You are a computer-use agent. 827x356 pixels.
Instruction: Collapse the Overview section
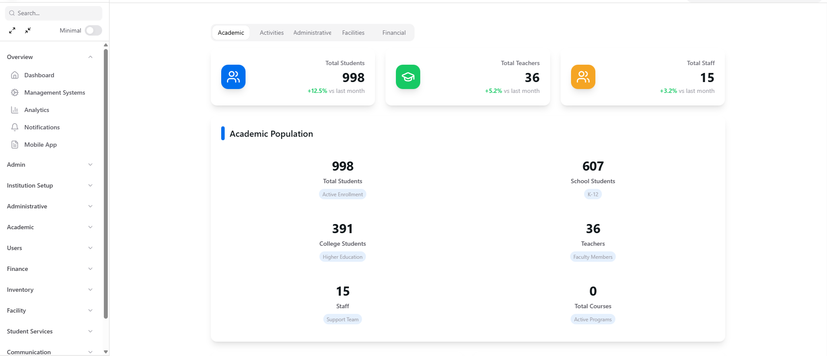coord(90,57)
